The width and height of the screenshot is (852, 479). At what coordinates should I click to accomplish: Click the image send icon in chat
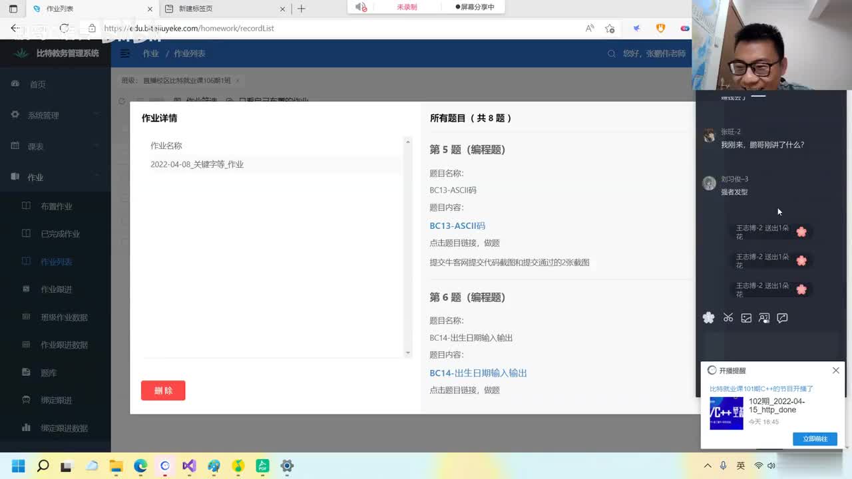746,318
